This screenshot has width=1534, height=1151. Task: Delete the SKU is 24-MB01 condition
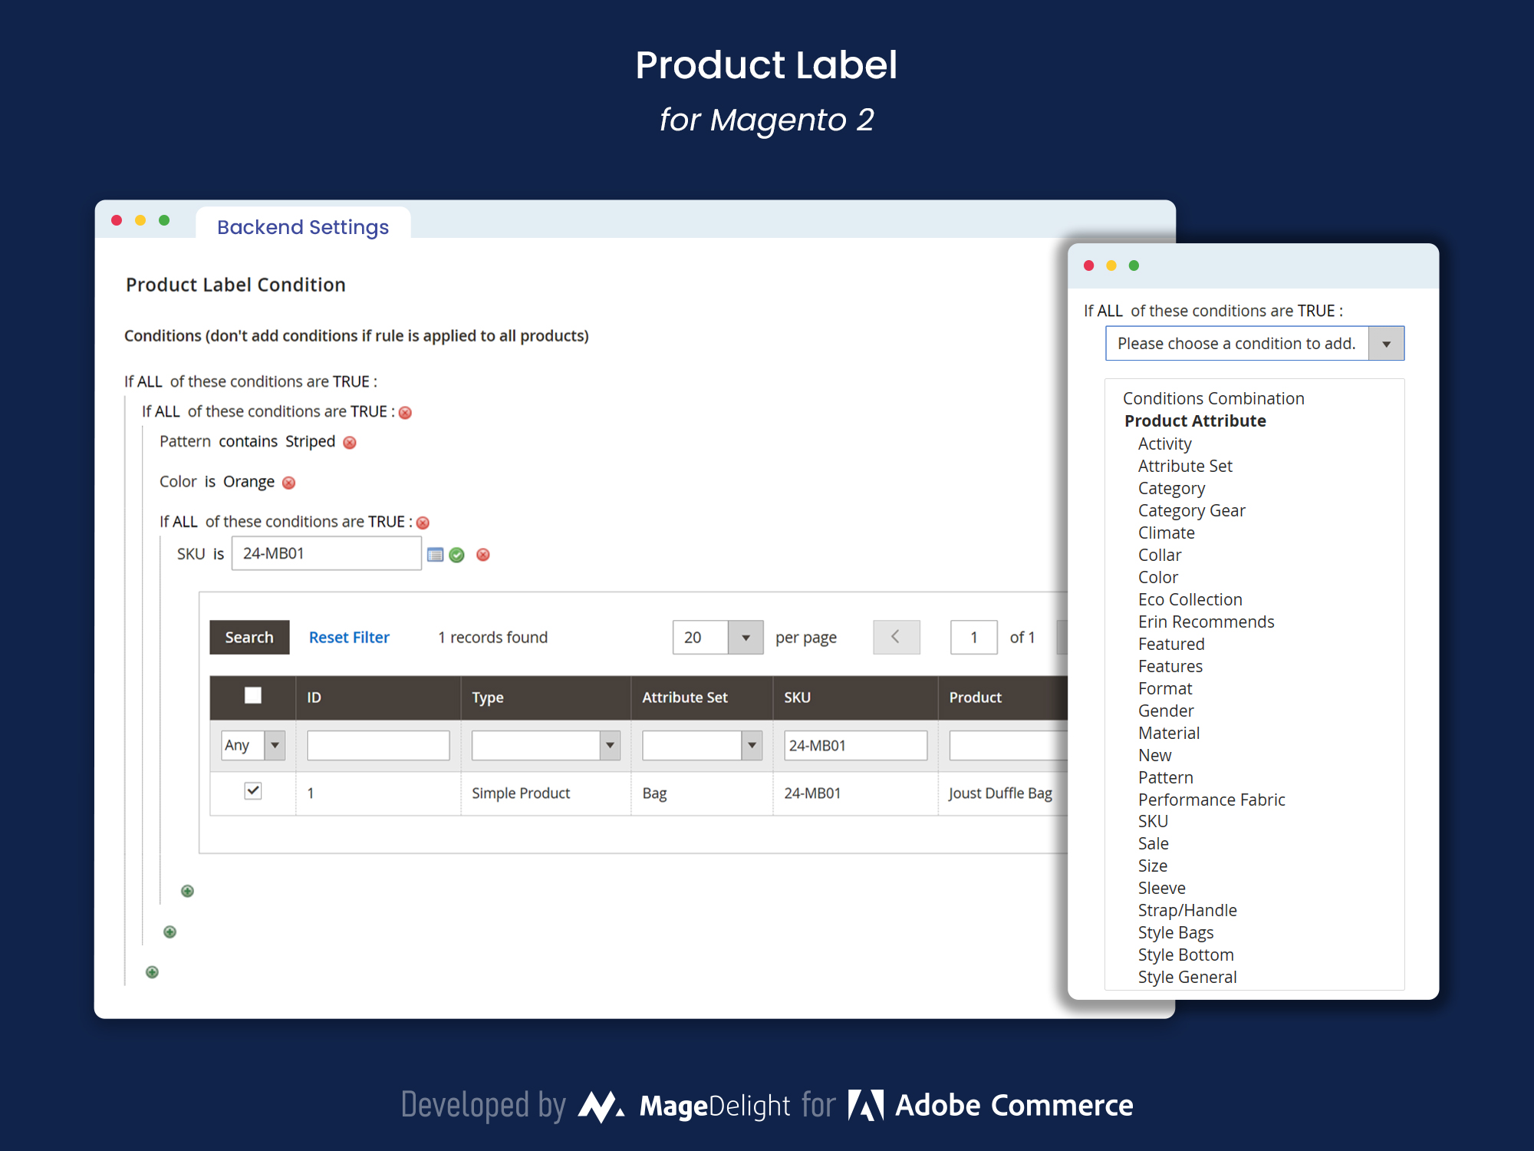pos(483,555)
